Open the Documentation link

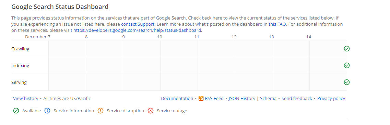(177, 98)
